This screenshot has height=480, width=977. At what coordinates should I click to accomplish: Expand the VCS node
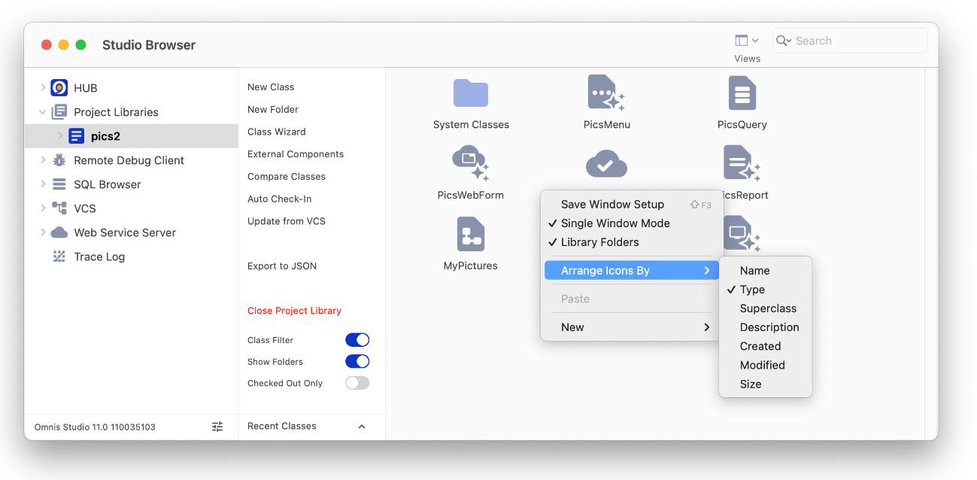43,208
